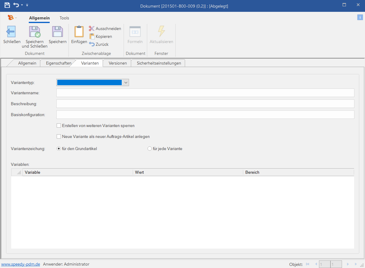Switch to the Versionen tab
The height and width of the screenshot is (268, 365).
[x=118, y=63]
